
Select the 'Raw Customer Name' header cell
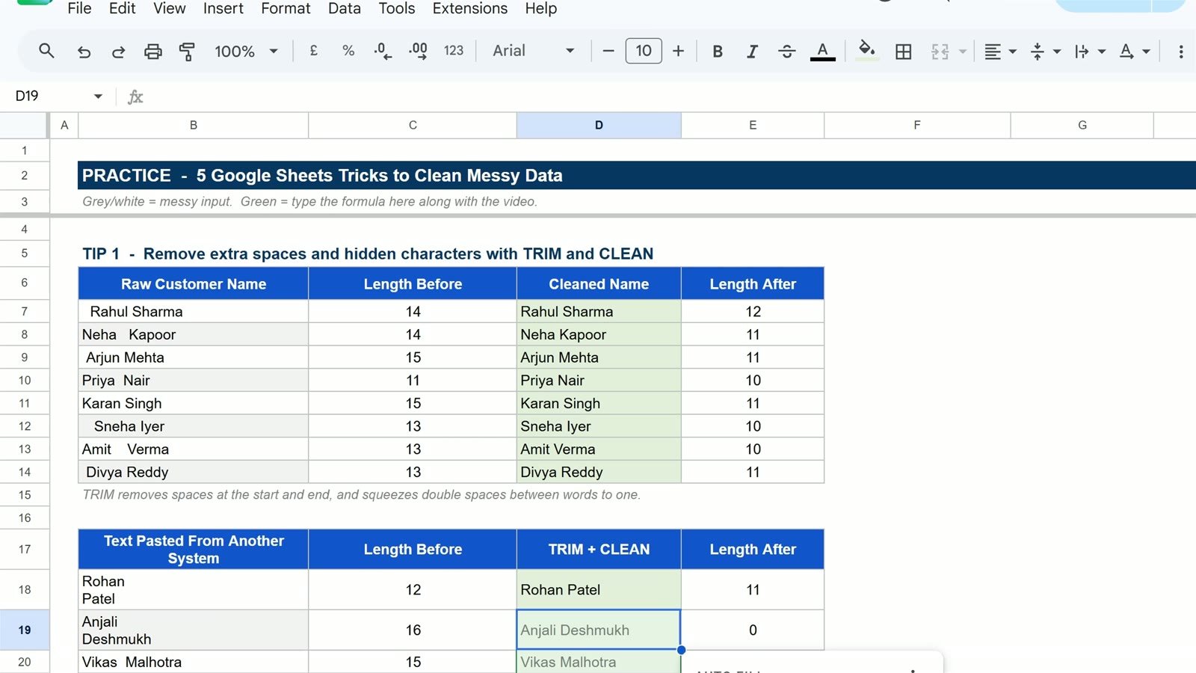(x=194, y=284)
